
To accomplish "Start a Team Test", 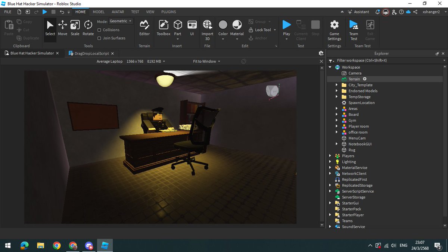I will (x=354, y=30).
